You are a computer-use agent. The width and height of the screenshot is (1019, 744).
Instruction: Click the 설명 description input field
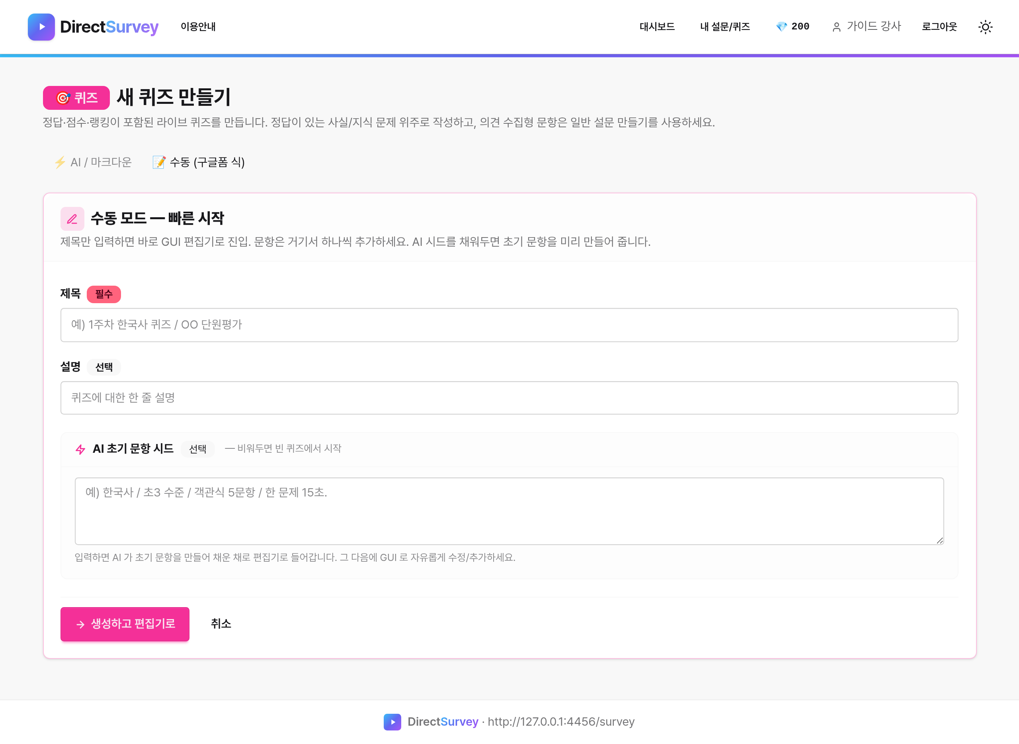click(509, 398)
